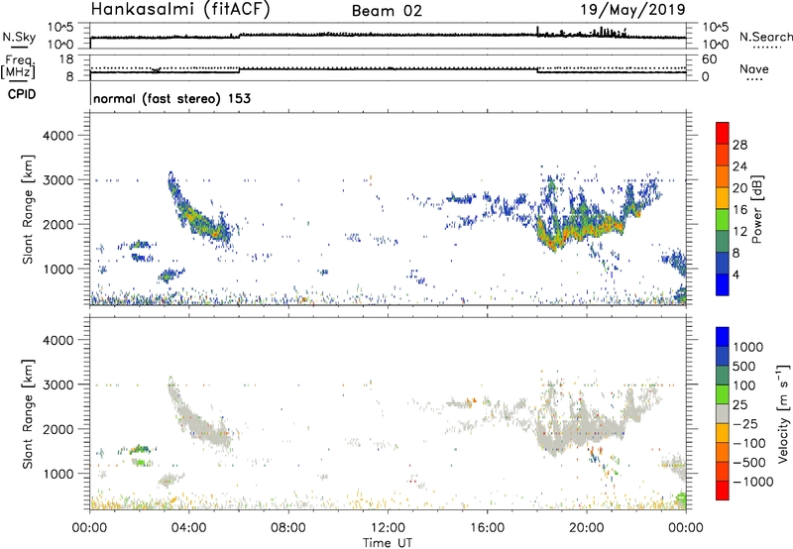Click the 08:00 time tick label
The image size is (793, 549).
click(288, 528)
